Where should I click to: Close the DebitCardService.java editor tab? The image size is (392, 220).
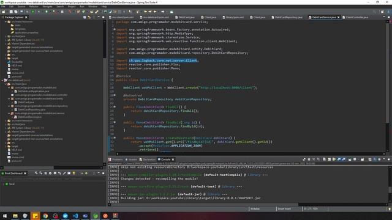(x=339, y=17)
